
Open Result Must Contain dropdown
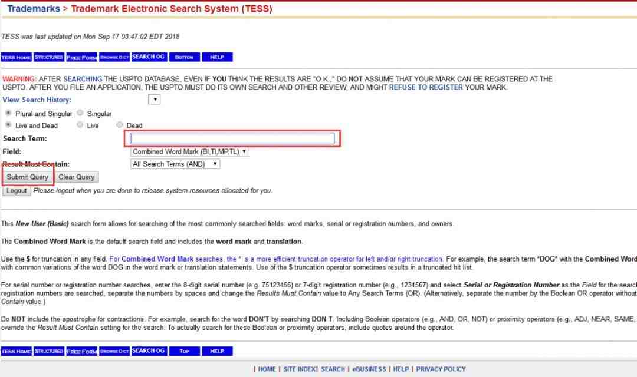click(175, 164)
